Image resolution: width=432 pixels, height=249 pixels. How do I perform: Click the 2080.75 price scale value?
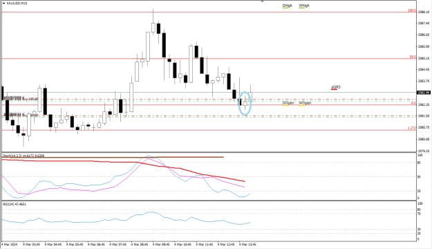[x=424, y=127]
